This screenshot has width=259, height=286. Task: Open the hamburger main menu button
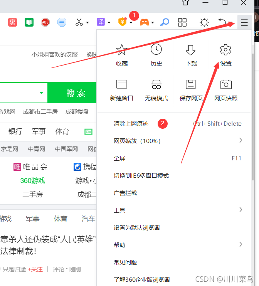[x=244, y=22]
